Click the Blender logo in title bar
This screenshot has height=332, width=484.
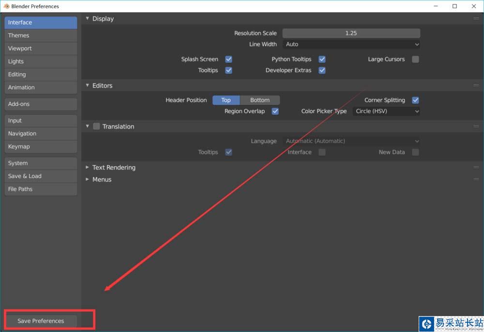click(x=6, y=6)
